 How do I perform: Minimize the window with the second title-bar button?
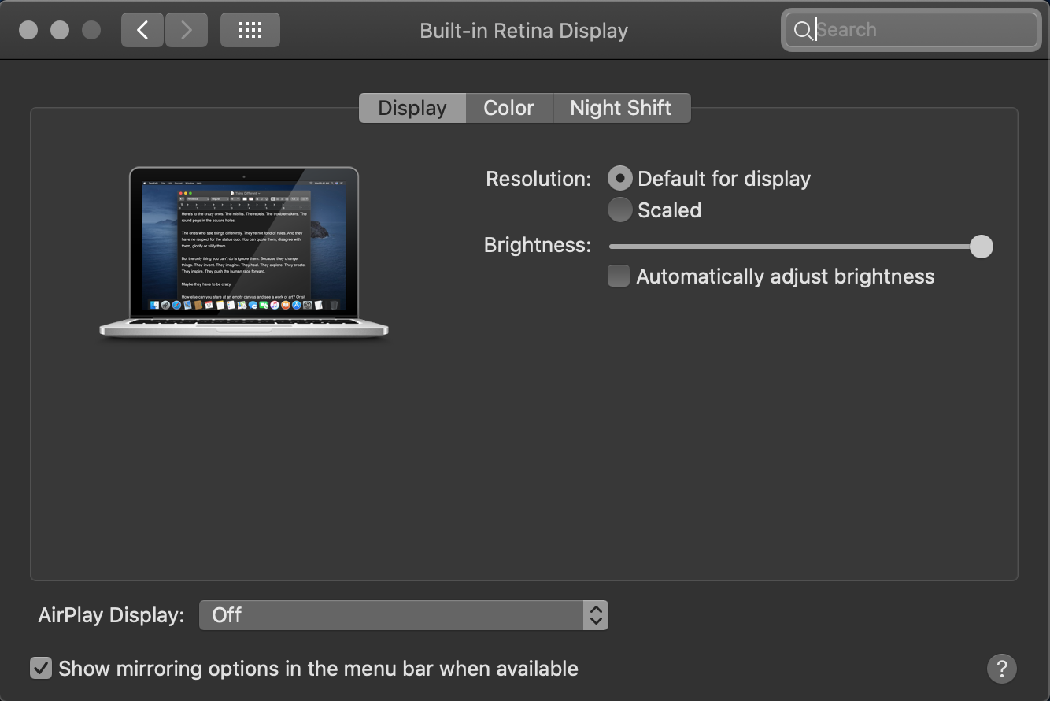point(60,30)
